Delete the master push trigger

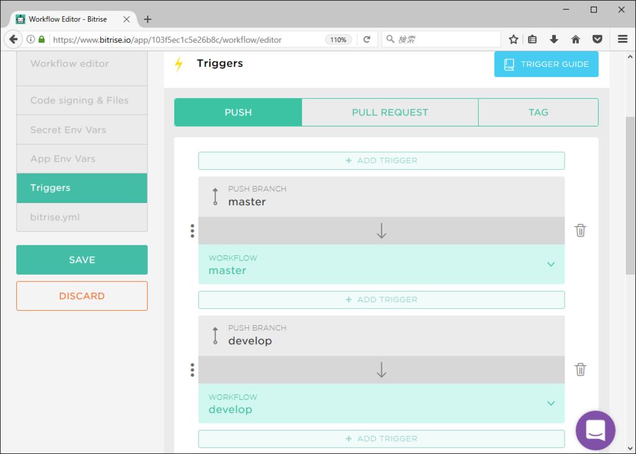tap(580, 231)
